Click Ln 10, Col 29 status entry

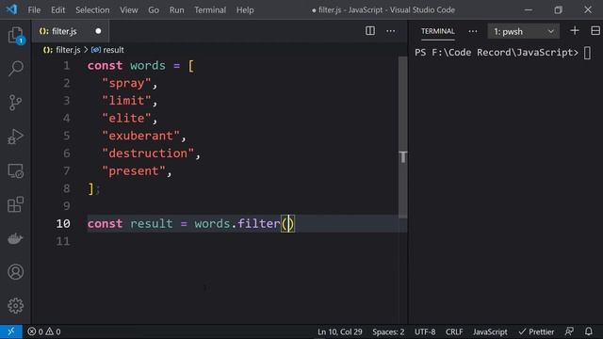(339, 331)
